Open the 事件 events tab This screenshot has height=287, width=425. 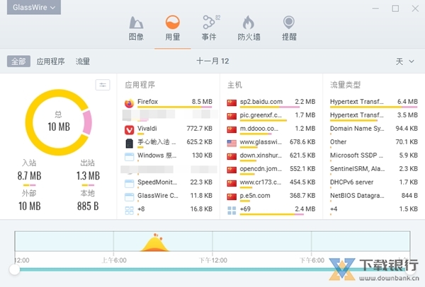click(209, 28)
